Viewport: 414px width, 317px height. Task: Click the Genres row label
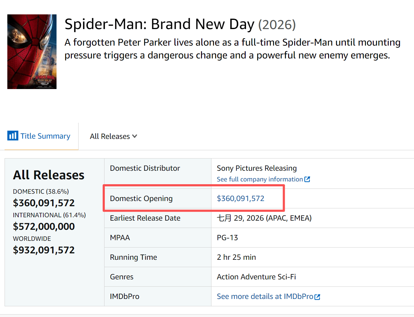pos(122,277)
